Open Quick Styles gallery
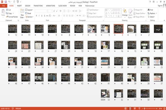 (130, 14)
